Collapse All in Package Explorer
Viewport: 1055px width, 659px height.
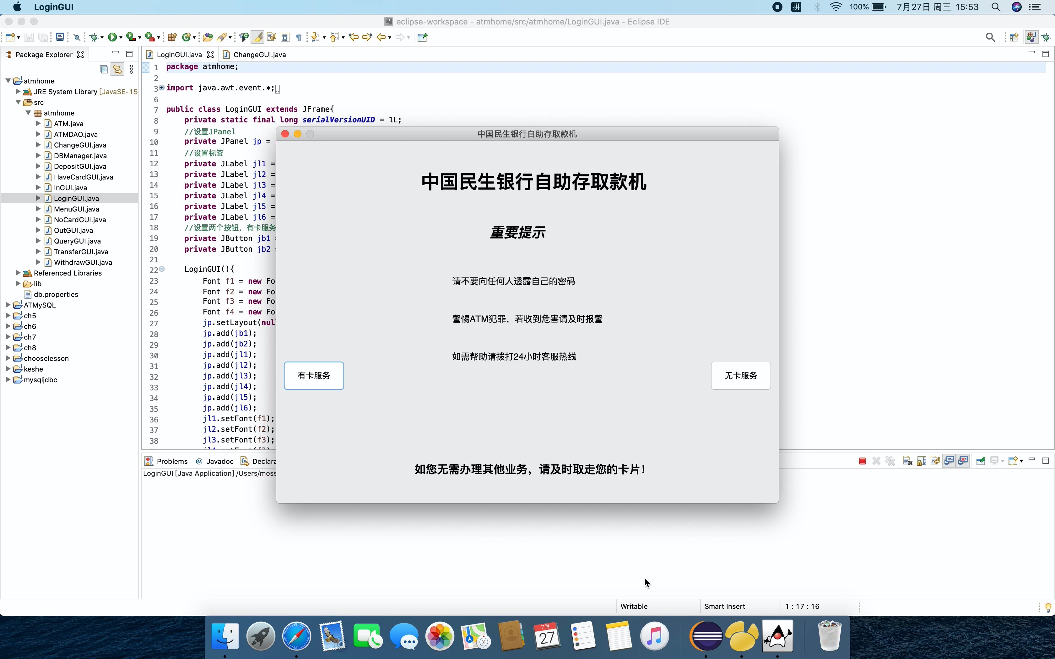coord(104,69)
